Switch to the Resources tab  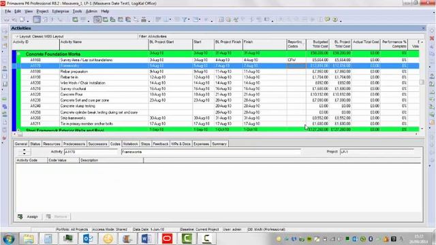tap(52, 144)
